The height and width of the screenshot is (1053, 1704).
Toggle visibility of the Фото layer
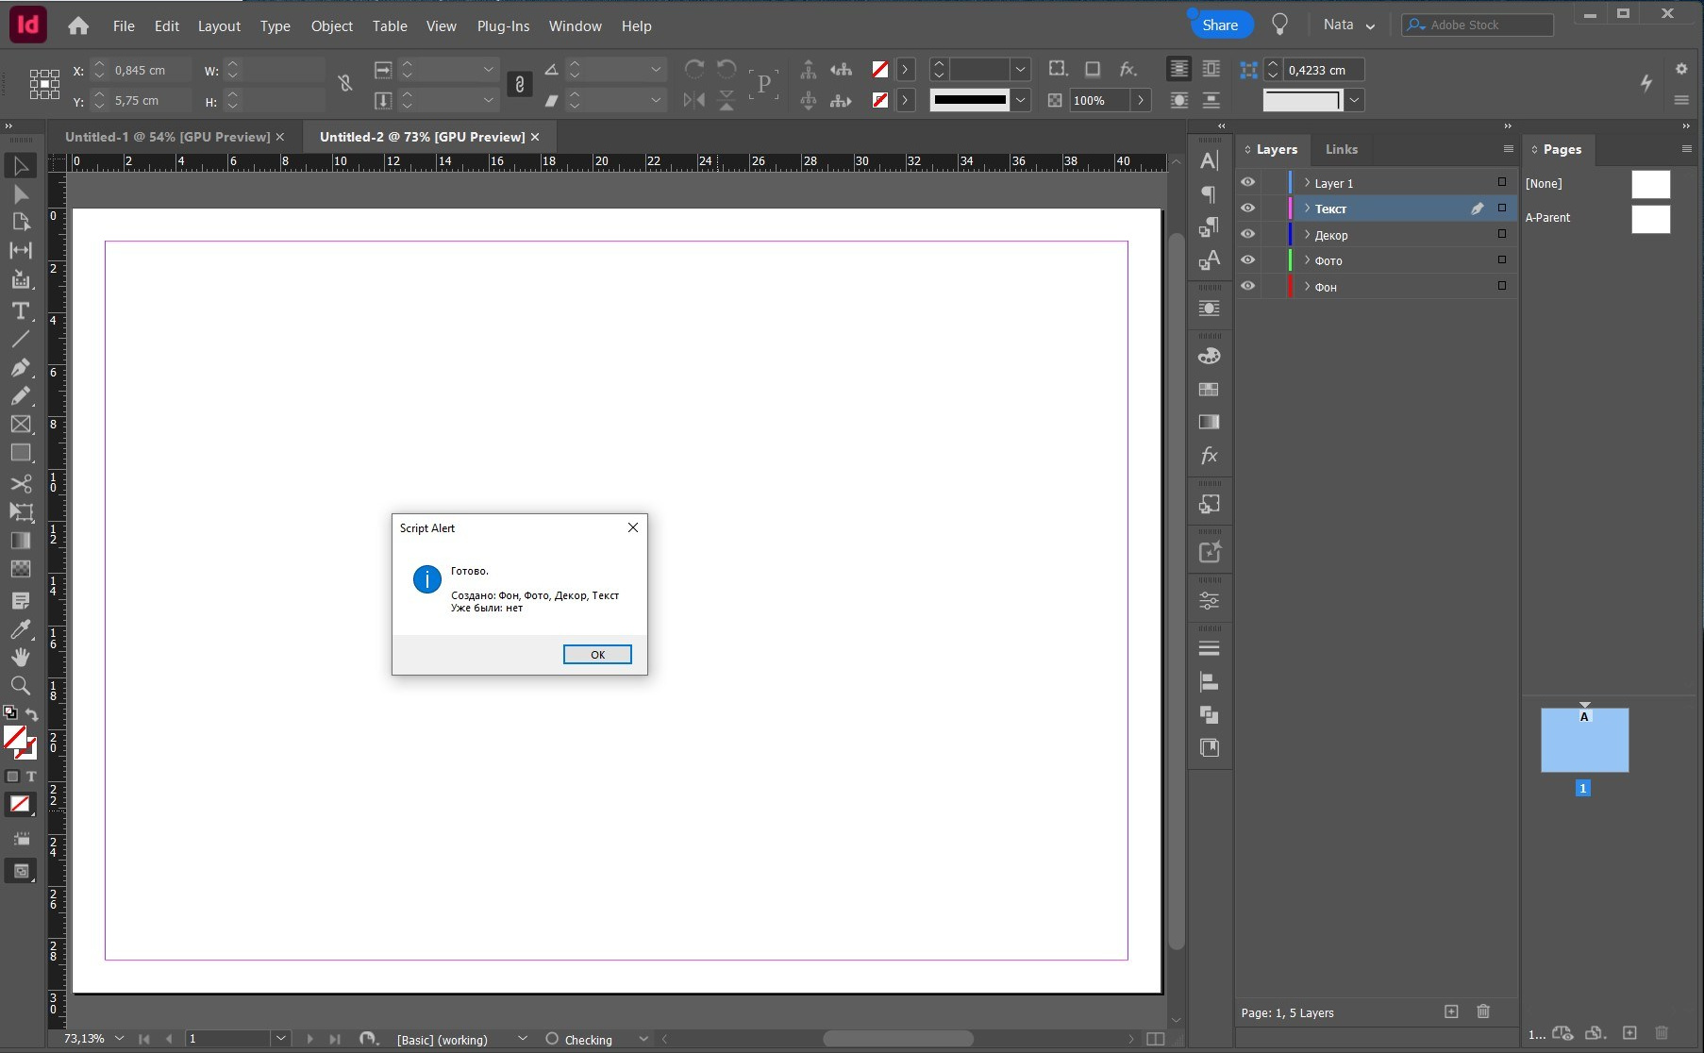(x=1249, y=259)
